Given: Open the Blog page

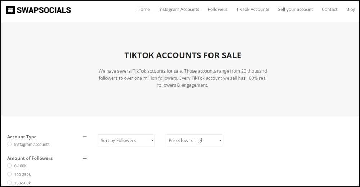Looking at the screenshot, I should [351, 9].
